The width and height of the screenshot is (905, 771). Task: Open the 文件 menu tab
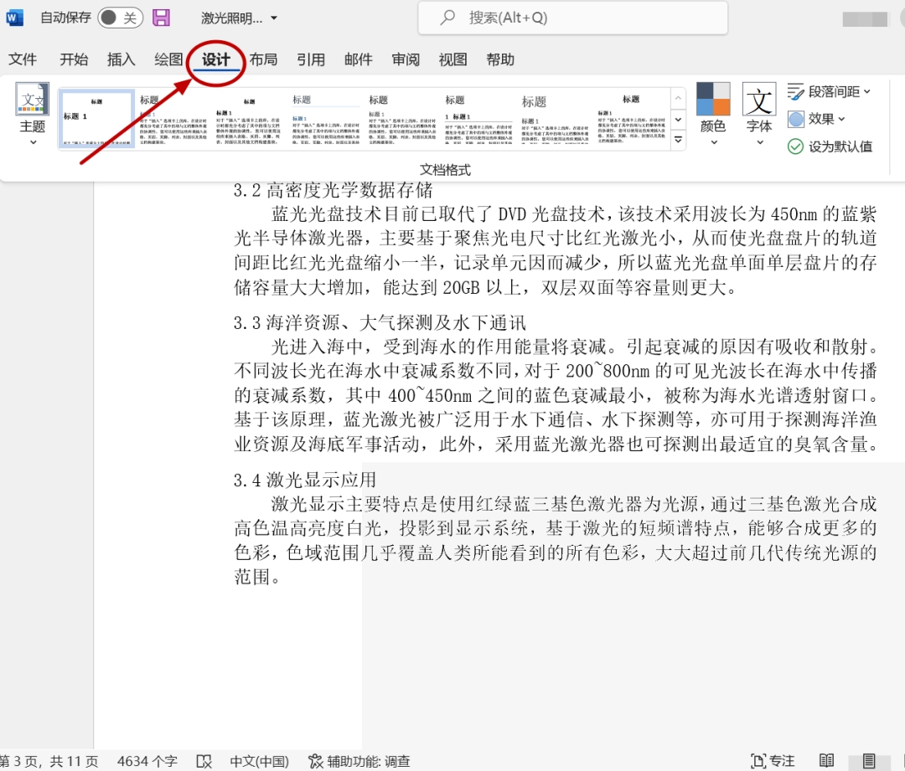(23, 59)
